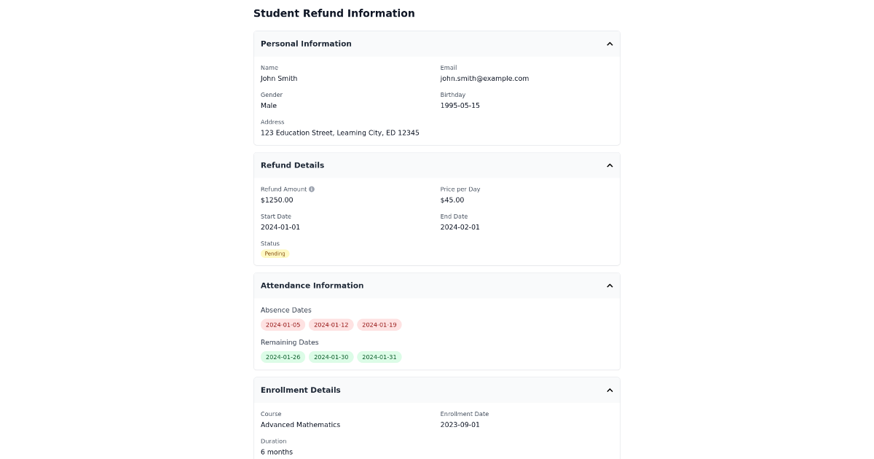Select absence date chip 2024-01-19
874x459 pixels.
point(379,325)
